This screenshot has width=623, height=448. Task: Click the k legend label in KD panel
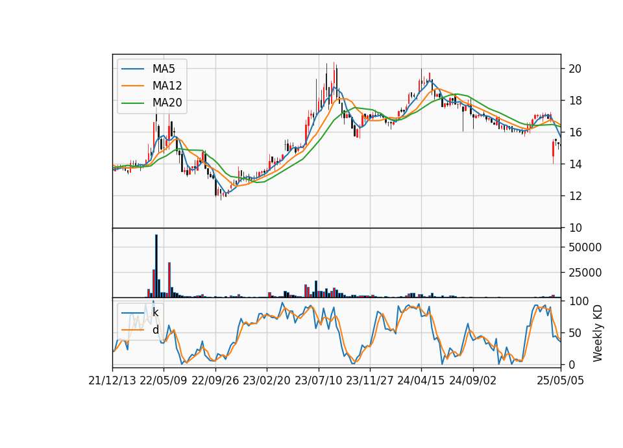pyautogui.click(x=155, y=312)
